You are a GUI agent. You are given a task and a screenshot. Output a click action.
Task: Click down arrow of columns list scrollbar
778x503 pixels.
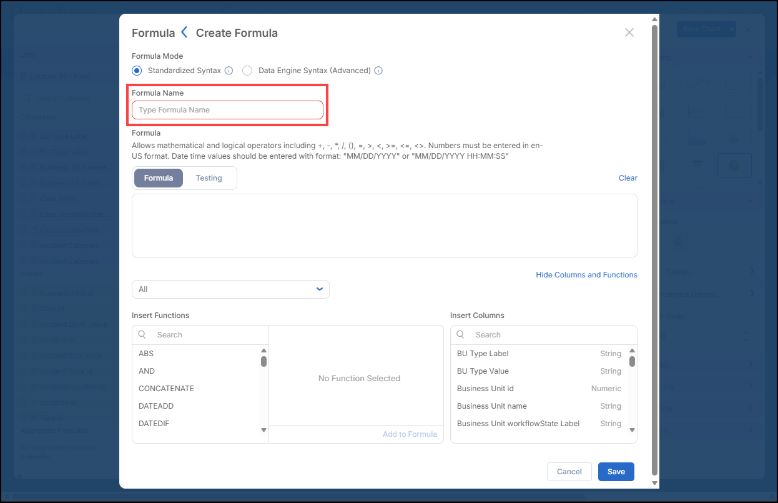(632, 430)
